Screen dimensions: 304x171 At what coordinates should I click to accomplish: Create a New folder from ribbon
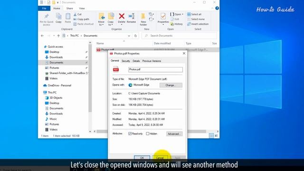click(x=143, y=19)
